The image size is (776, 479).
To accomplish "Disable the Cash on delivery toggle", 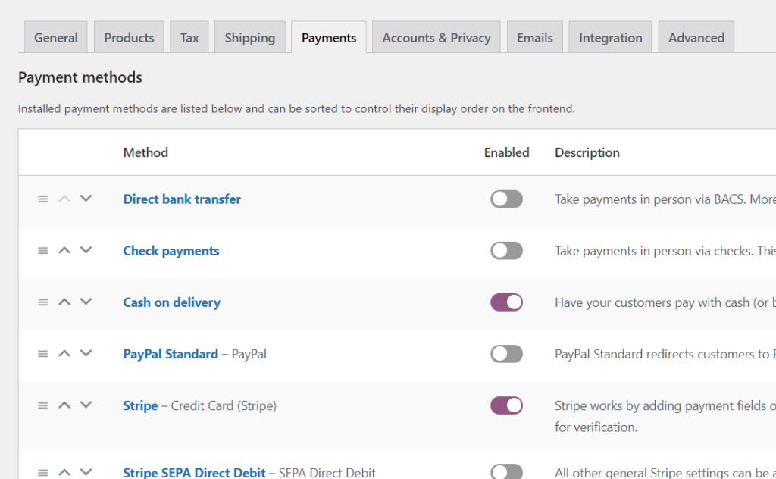I will point(506,302).
